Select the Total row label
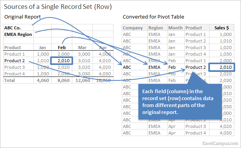This screenshot has width=241, height=148. pos(10,80)
